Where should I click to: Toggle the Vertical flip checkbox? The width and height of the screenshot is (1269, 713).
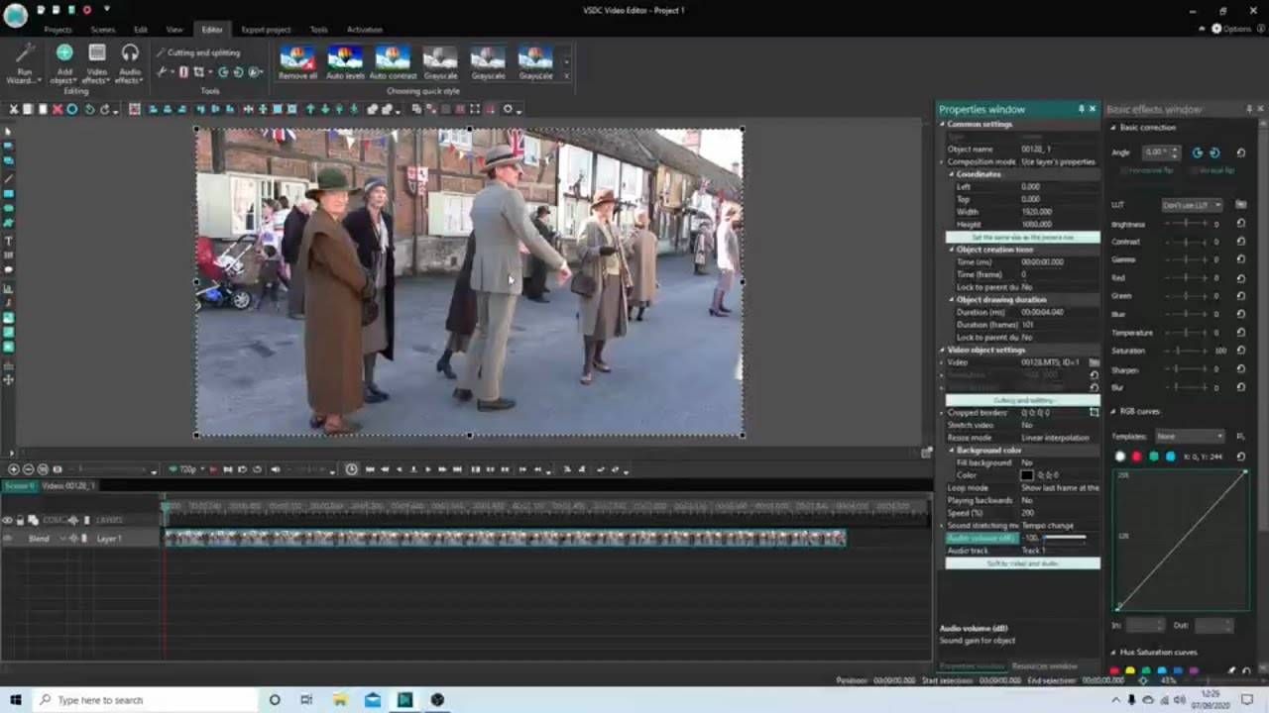tap(1194, 170)
